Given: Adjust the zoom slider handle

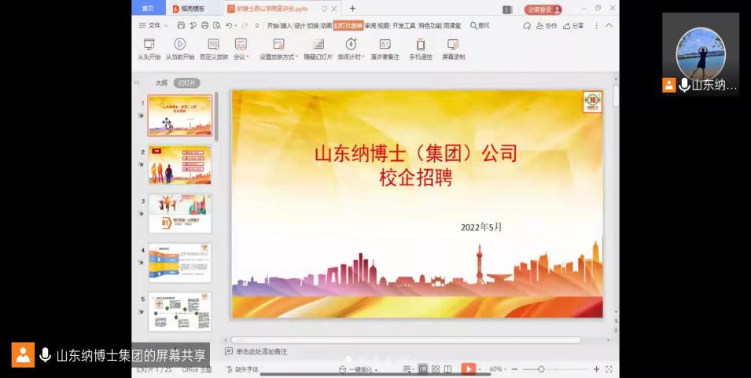Looking at the screenshot, I should tap(541, 369).
